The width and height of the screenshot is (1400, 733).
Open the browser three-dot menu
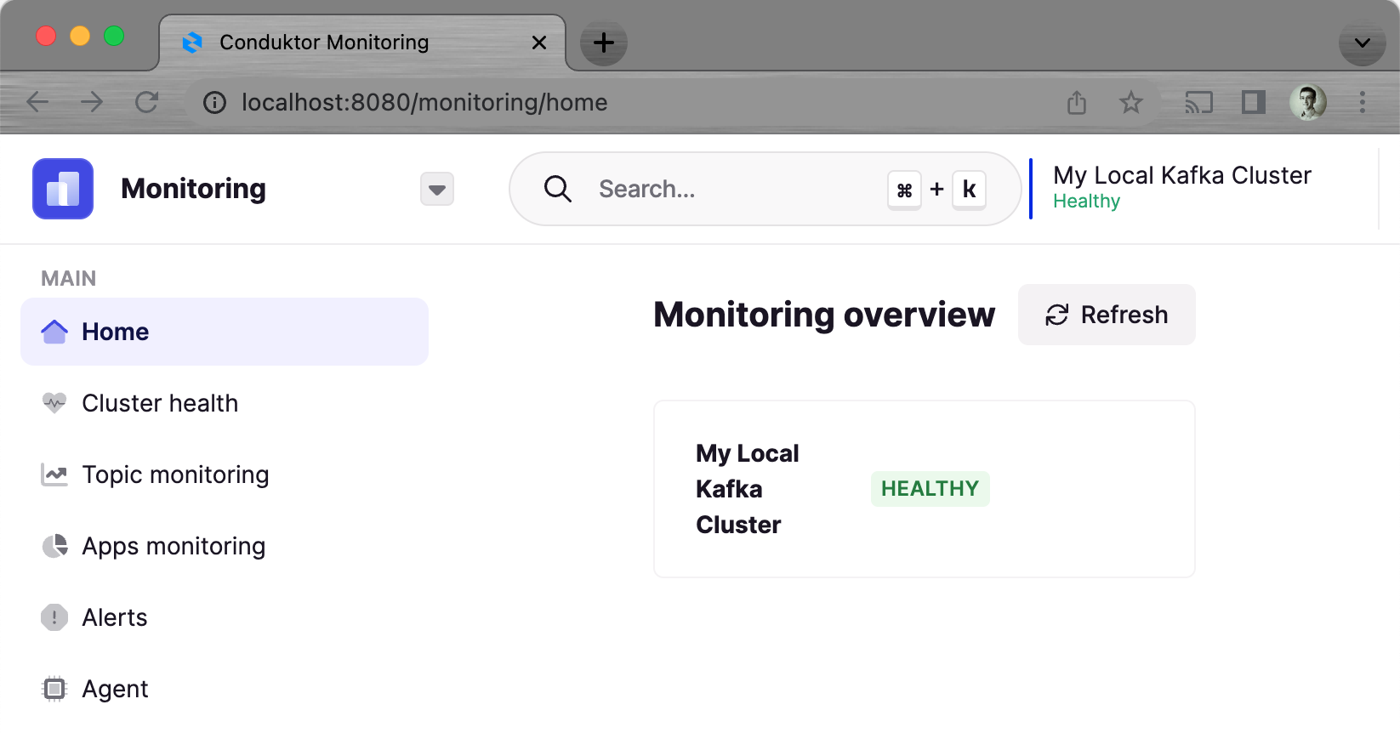tap(1363, 102)
